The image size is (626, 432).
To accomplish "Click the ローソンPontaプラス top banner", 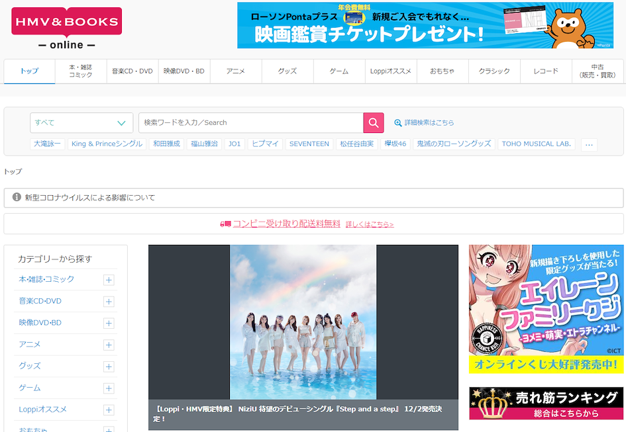I will [x=425, y=25].
